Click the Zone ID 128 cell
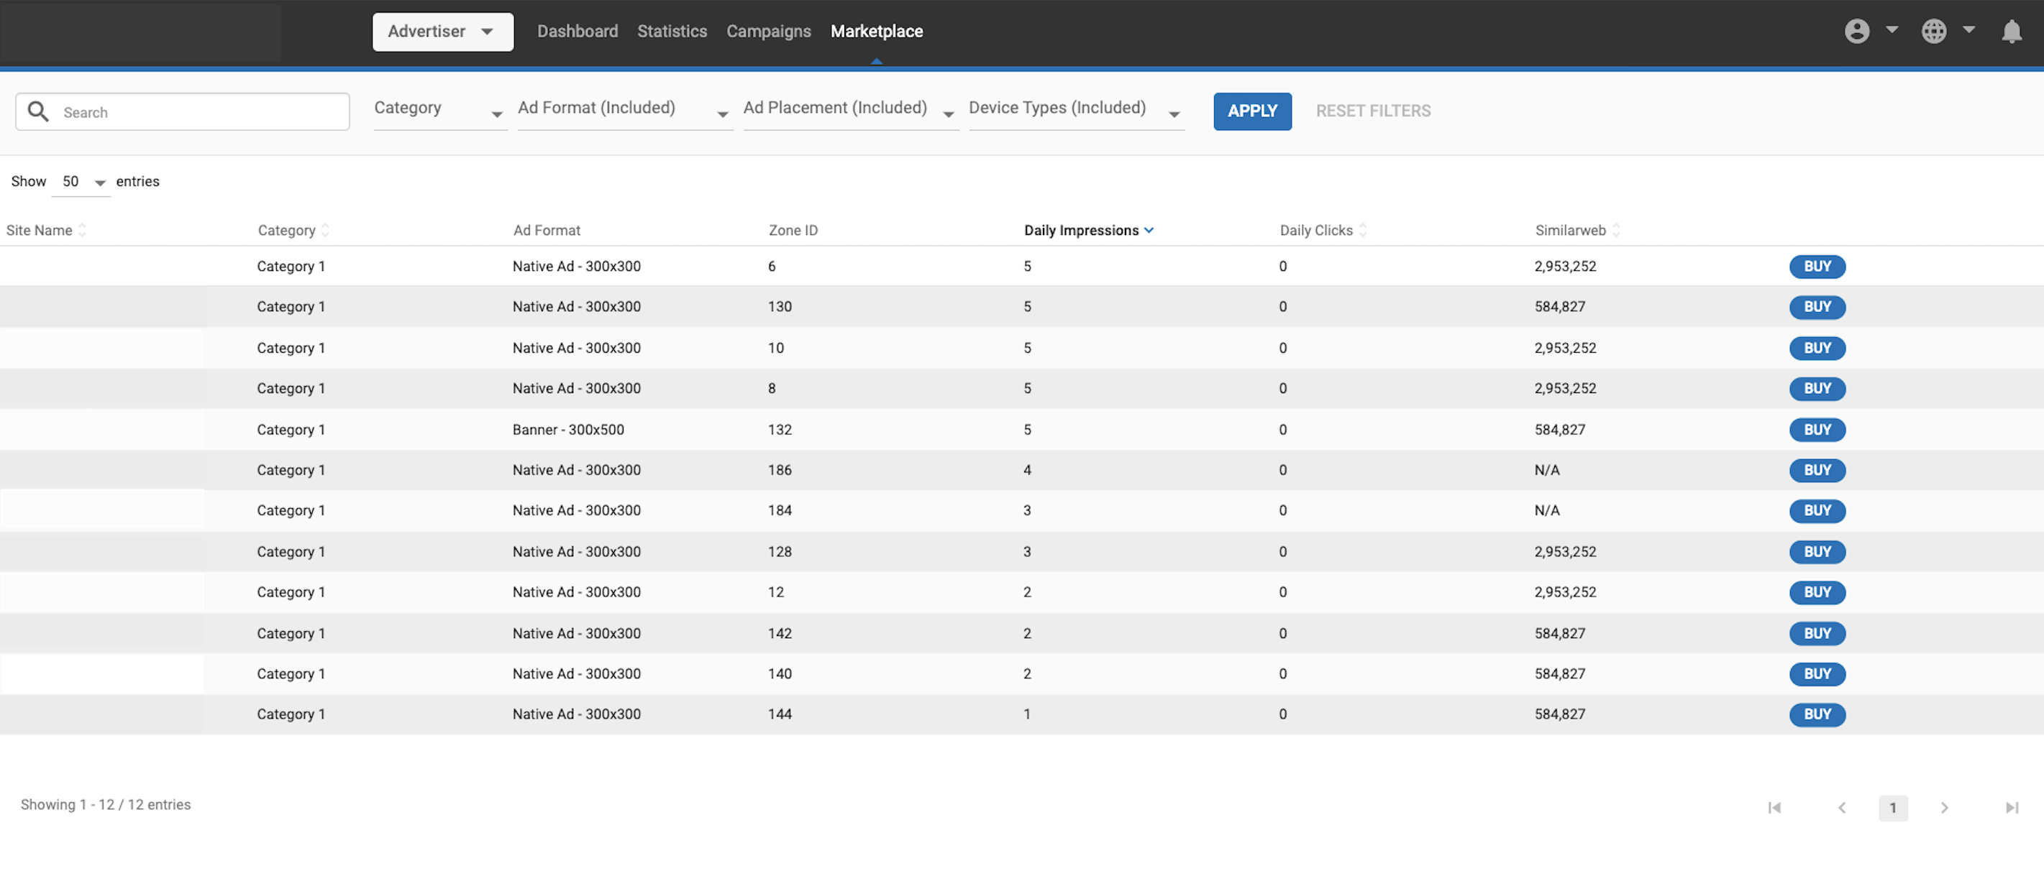The height and width of the screenshot is (871, 2044). tap(779, 552)
